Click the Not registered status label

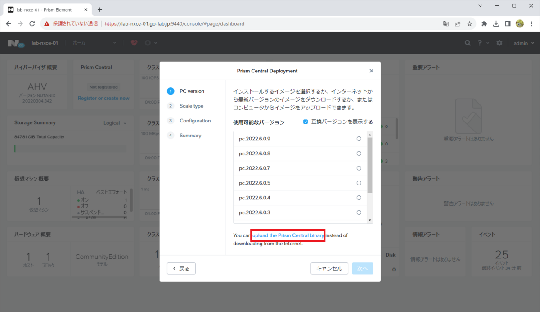(103, 87)
